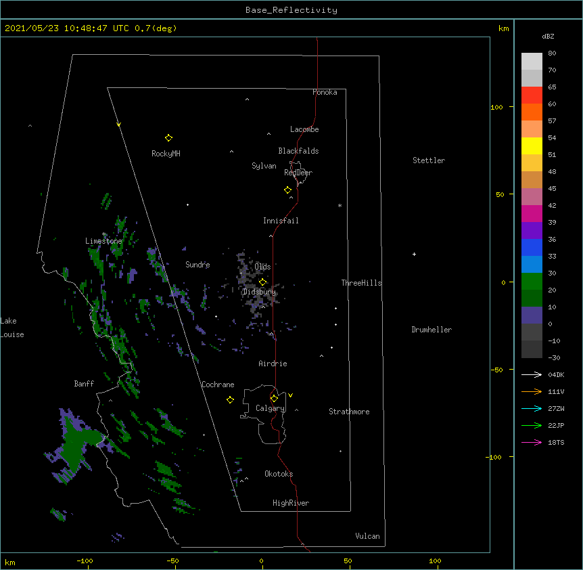
Task: Click the Banff label
Action: pos(84,384)
